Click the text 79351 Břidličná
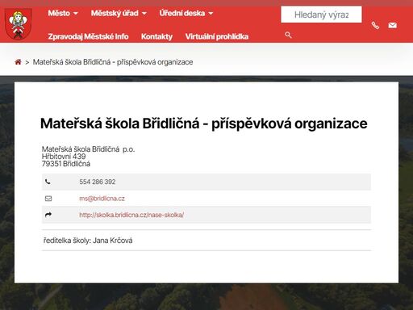Viewport: 413px width, 310px height. [x=66, y=164]
